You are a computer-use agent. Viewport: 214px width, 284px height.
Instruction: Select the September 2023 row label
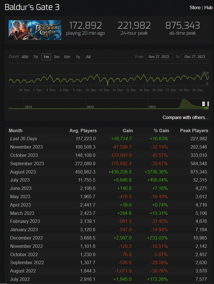click(x=27, y=164)
